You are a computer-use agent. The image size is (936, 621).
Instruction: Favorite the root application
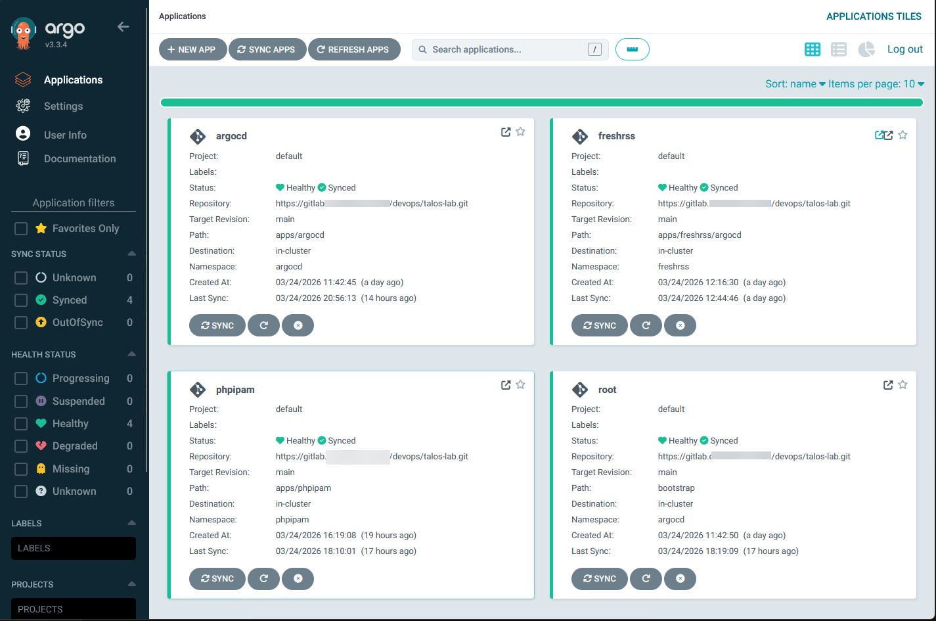point(903,385)
